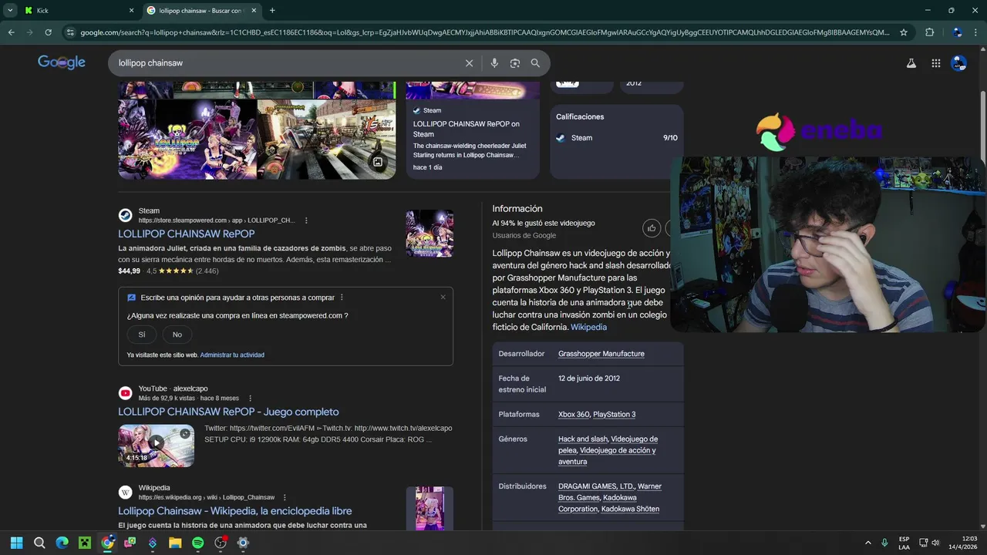Show hidden icons in system tray

(x=867, y=543)
